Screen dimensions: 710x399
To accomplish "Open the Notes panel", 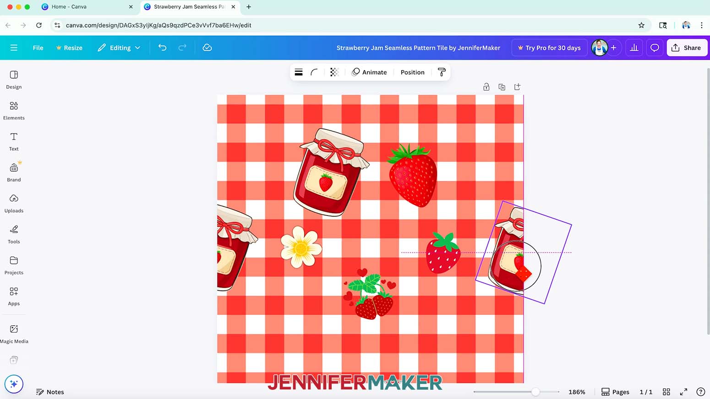I will tap(50, 392).
